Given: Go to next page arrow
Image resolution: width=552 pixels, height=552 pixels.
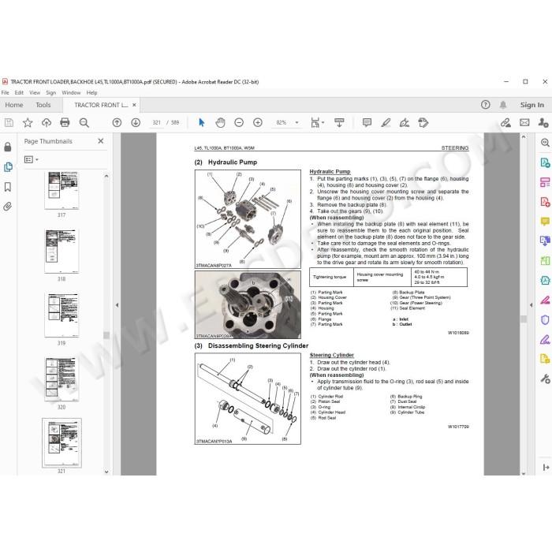Looking at the screenshot, I should coord(136,122).
